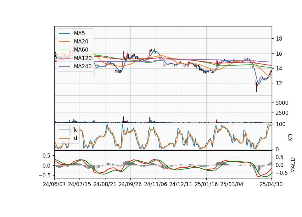Click the price axis value 14
This screenshot has width=302, height=217.
pyautogui.click(x=279, y=69)
